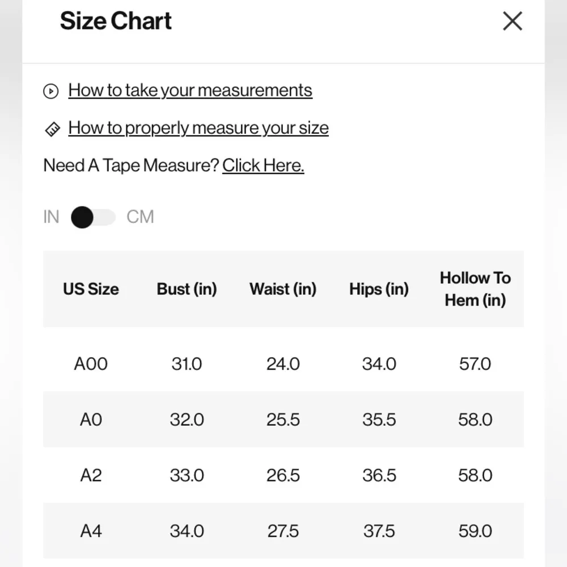Screen dimensions: 567x567
Task: Select the CM unit label
Action: click(x=140, y=217)
